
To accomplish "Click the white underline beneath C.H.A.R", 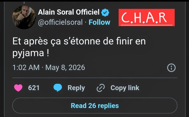I will 146,25.
